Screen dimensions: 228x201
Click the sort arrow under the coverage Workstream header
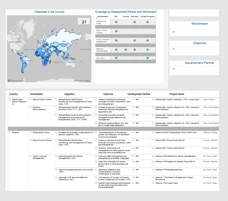pos(97,18)
